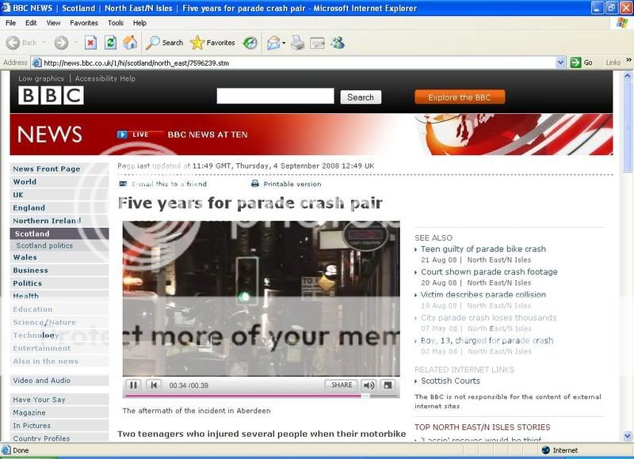634x459 pixels.
Task: Open the Favorites star in toolbar
Action: 212,43
